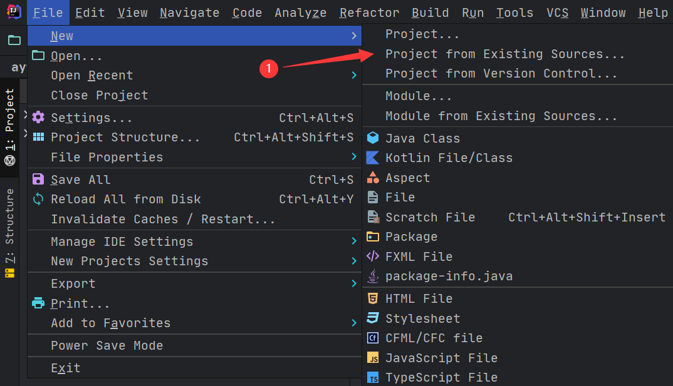Click the Aspect shapes icon

point(373,178)
